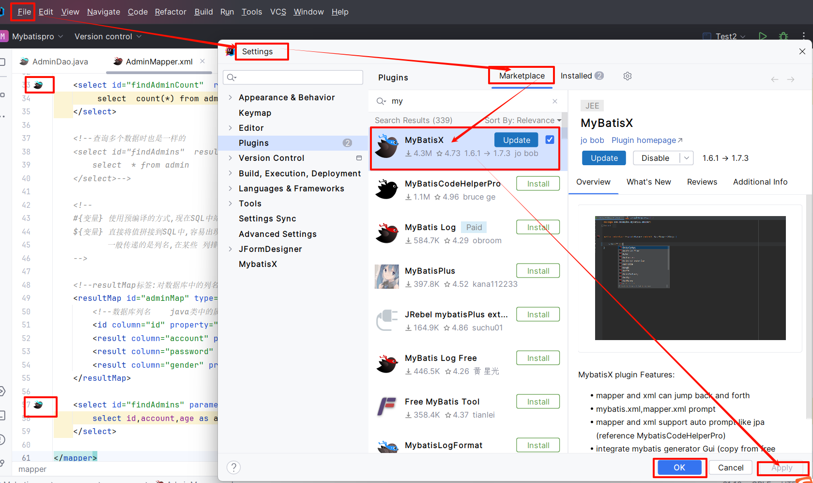
Task: Toggle the MyBatisX enabled checkbox
Action: tap(550, 140)
